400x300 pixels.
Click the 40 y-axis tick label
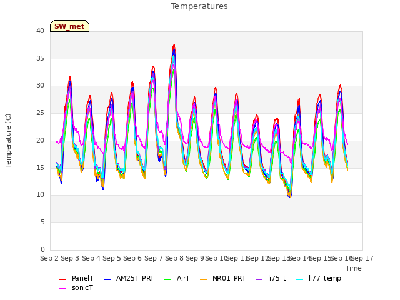[40, 31]
